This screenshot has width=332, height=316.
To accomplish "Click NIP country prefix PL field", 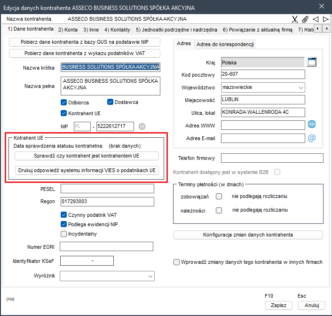I will tap(82, 126).
